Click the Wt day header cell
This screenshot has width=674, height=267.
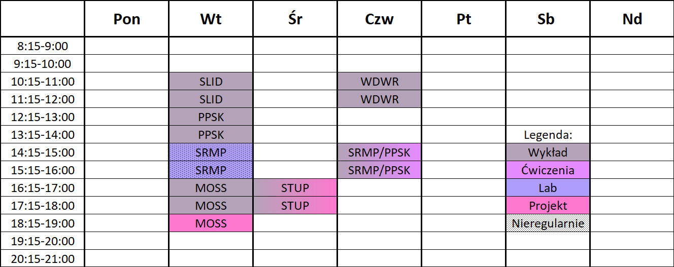click(x=211, y=19)
